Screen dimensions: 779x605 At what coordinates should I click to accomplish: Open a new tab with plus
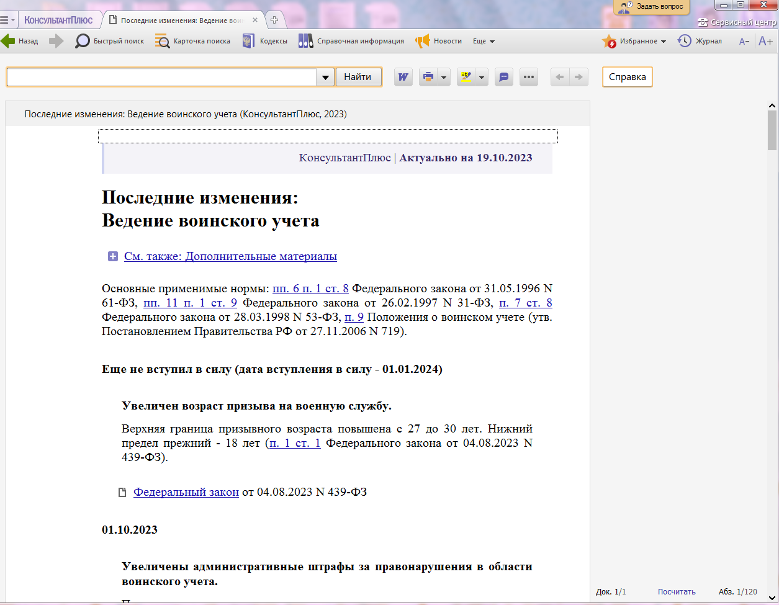(274, 20)
